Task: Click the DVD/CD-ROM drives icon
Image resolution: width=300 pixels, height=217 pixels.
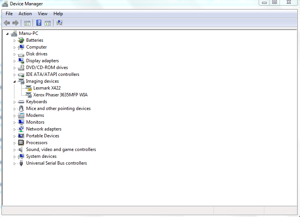Action: tap(21, 68)
